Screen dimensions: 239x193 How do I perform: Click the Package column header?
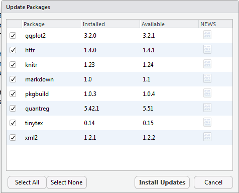[x=52, y=24]
